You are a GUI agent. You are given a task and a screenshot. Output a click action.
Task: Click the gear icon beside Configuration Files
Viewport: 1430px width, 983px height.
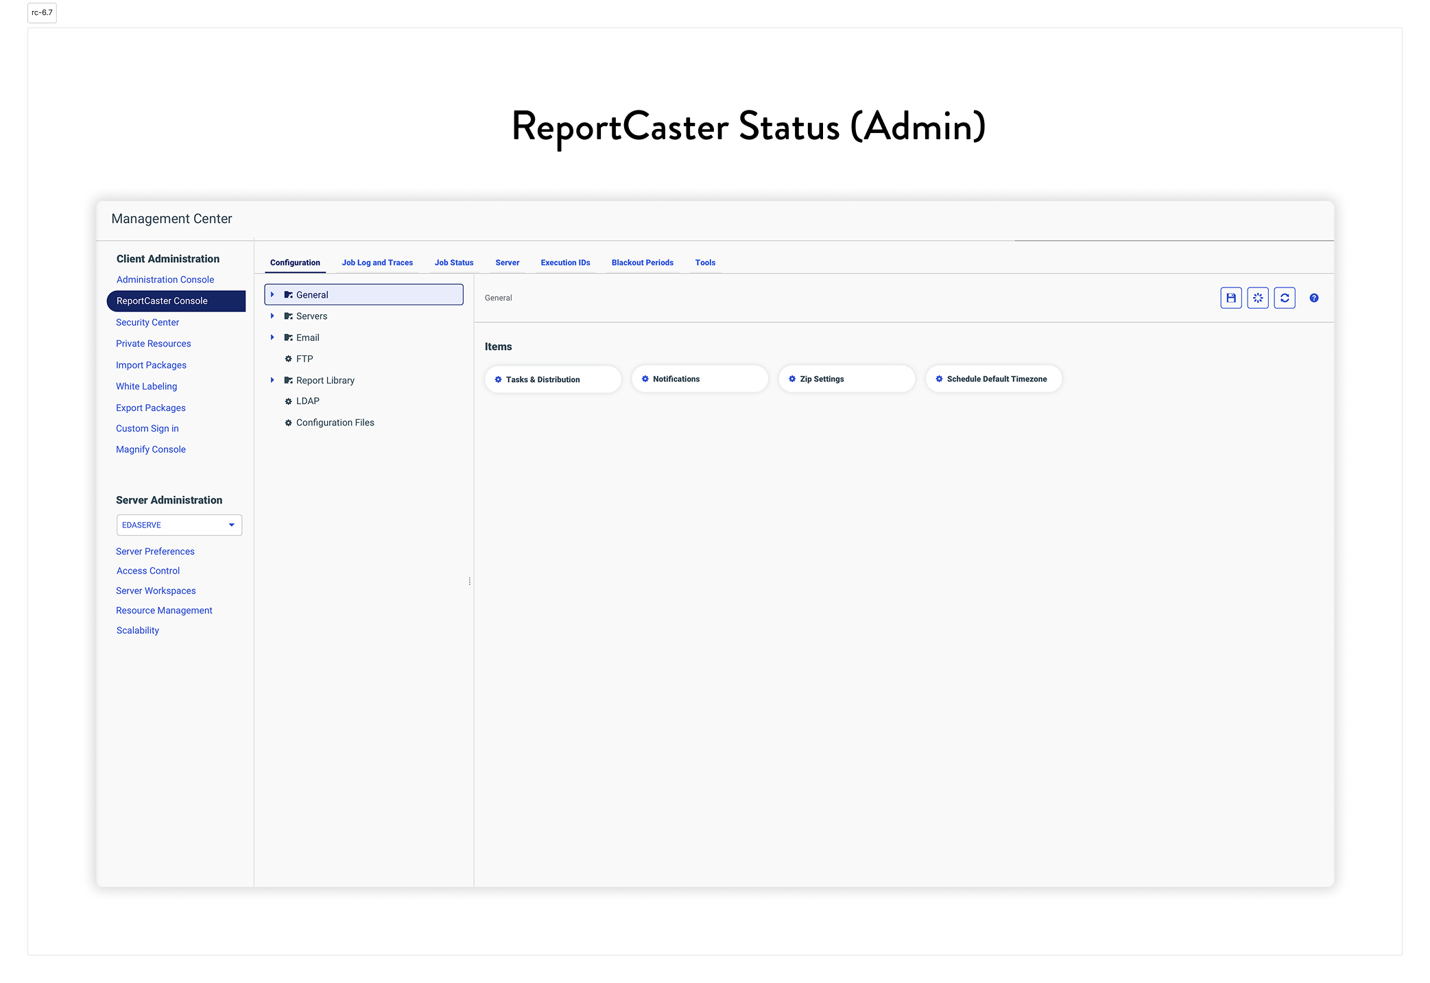point(288,423)
